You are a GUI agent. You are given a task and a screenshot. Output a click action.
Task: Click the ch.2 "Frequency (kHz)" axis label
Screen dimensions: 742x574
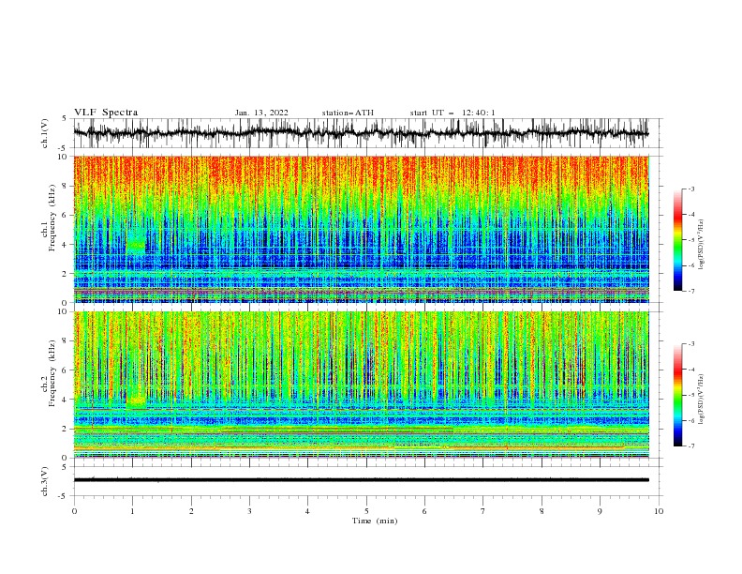(52, 373)
